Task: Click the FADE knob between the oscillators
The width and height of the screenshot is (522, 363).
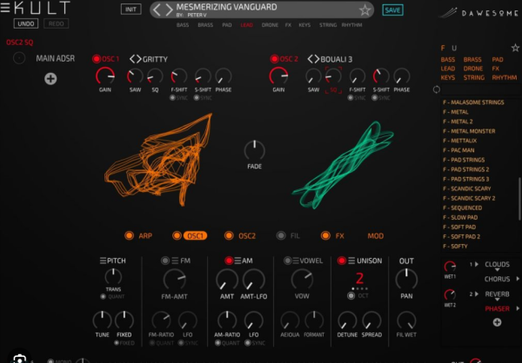Action: [254, 148]
